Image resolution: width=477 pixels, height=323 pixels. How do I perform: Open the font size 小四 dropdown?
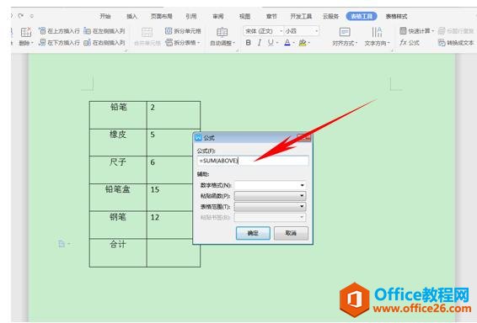click(317, 31)
